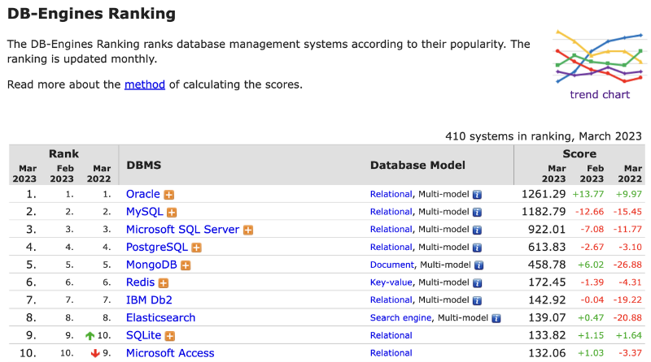This screenshot has height=362, width=651.
Task: Click the plus icon next to Oracle
Action: coord(169,195)
